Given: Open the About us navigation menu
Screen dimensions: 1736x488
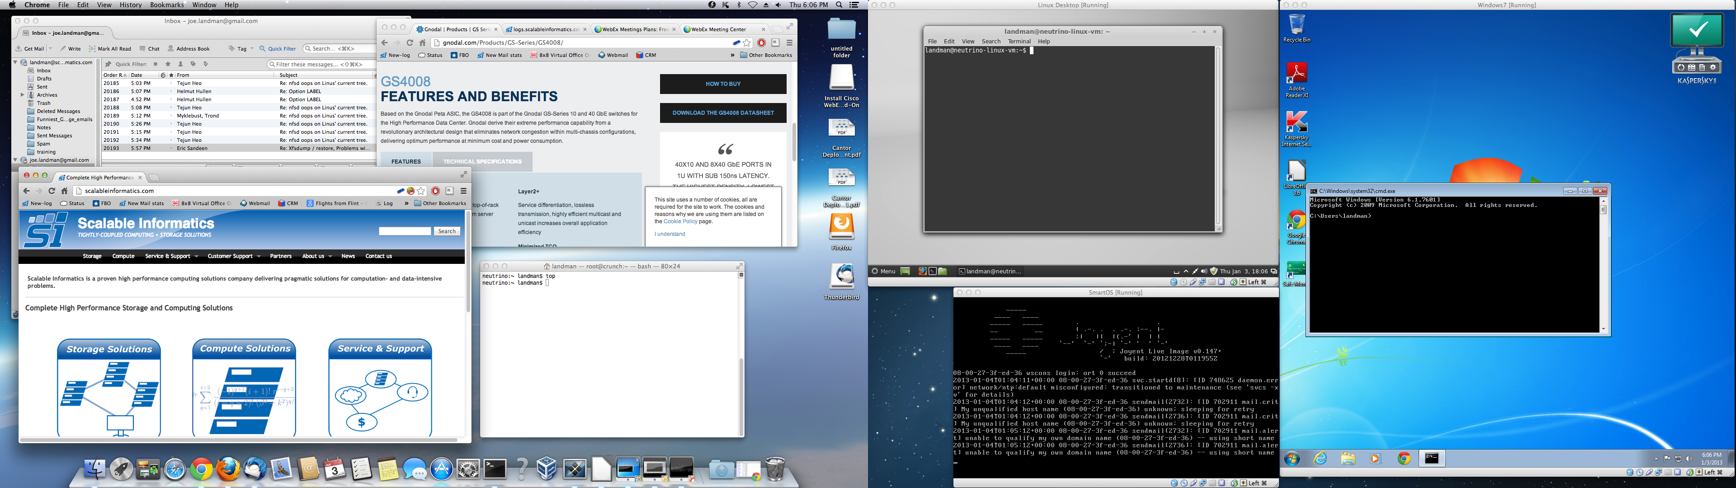Looking at the screenshot, I should pos(317,256).
